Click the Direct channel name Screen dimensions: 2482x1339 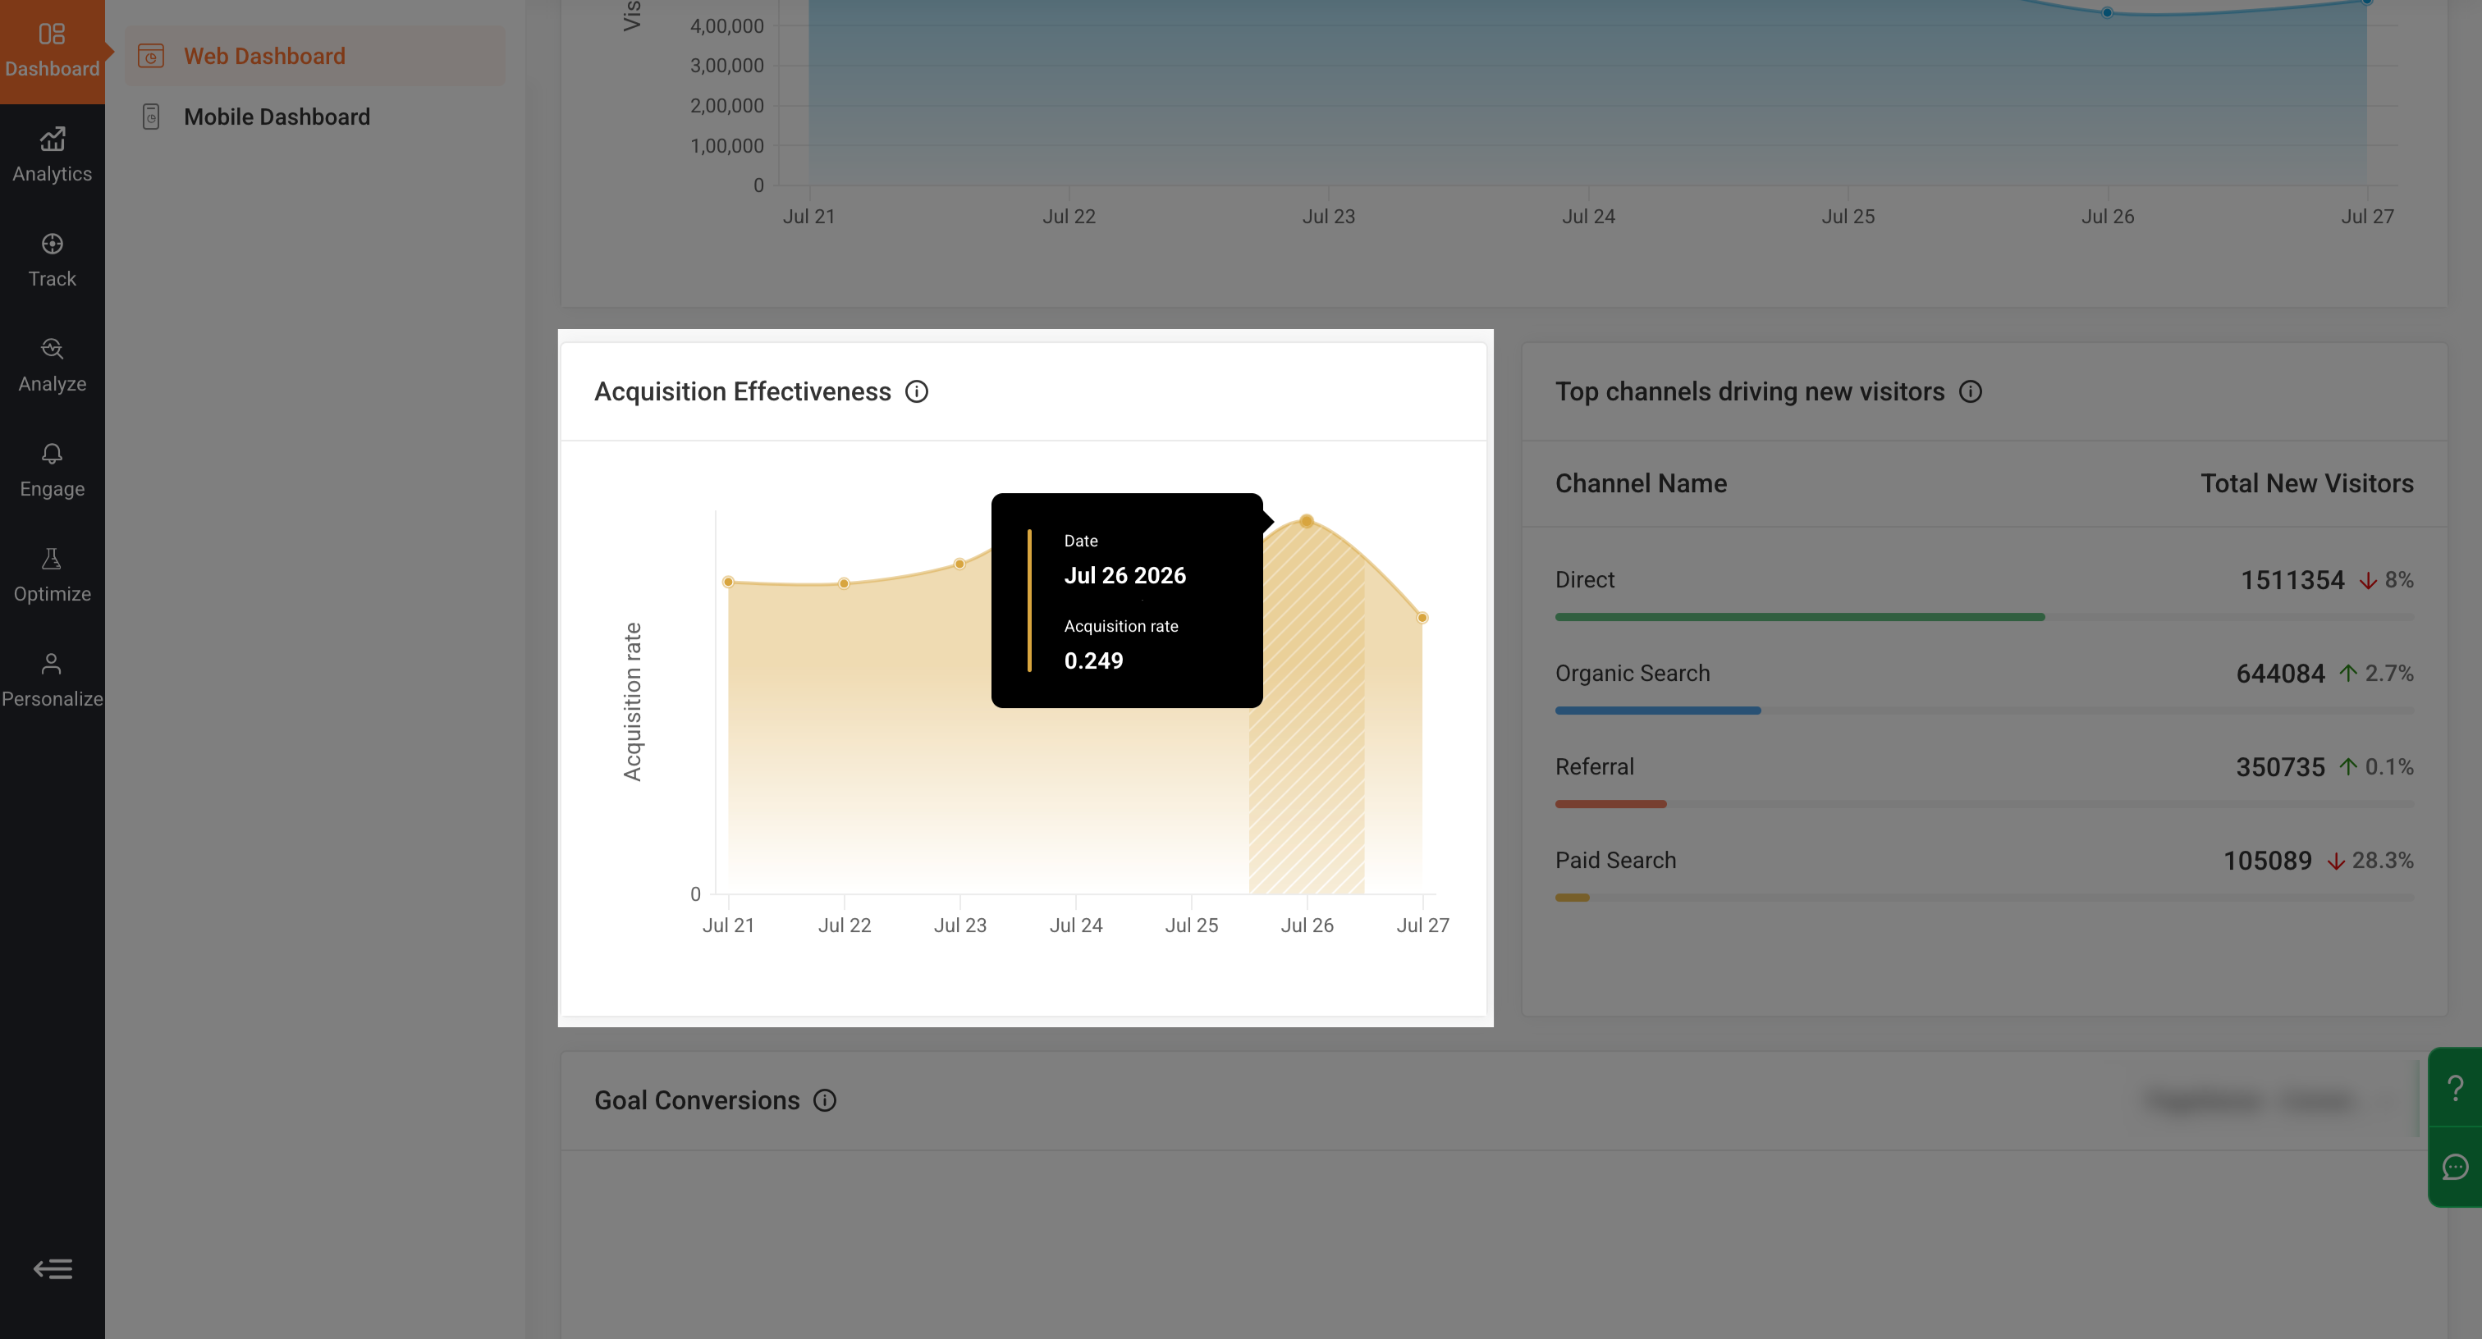point(1585,580)
